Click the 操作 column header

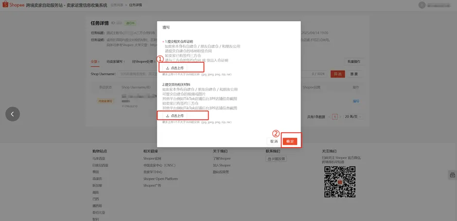pos(356,87)
